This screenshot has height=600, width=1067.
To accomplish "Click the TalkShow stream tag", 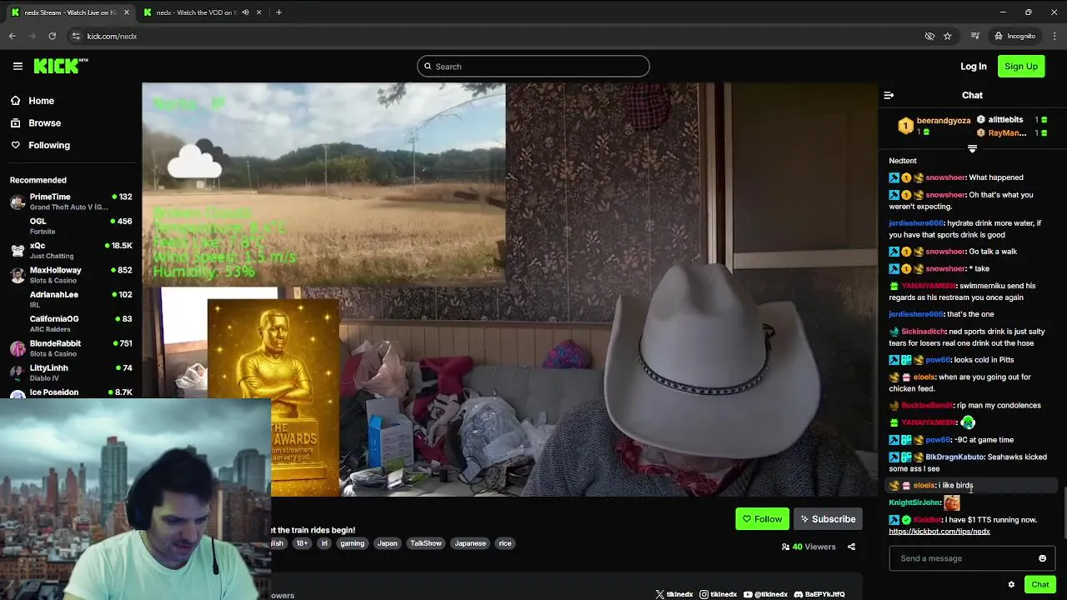I will pos(426,543).
